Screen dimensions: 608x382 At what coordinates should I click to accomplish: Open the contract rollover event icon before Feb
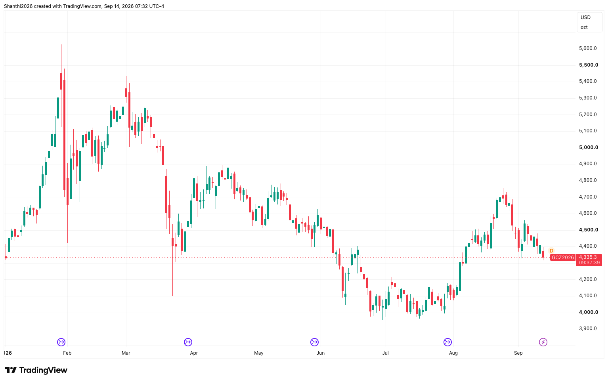point(61,342)
